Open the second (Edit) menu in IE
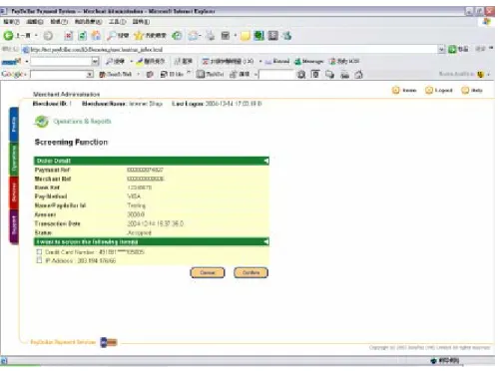The image size is (498, 371). [35, 22]
